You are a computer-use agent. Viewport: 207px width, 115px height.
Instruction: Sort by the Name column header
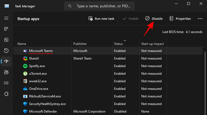pos(22,44)
